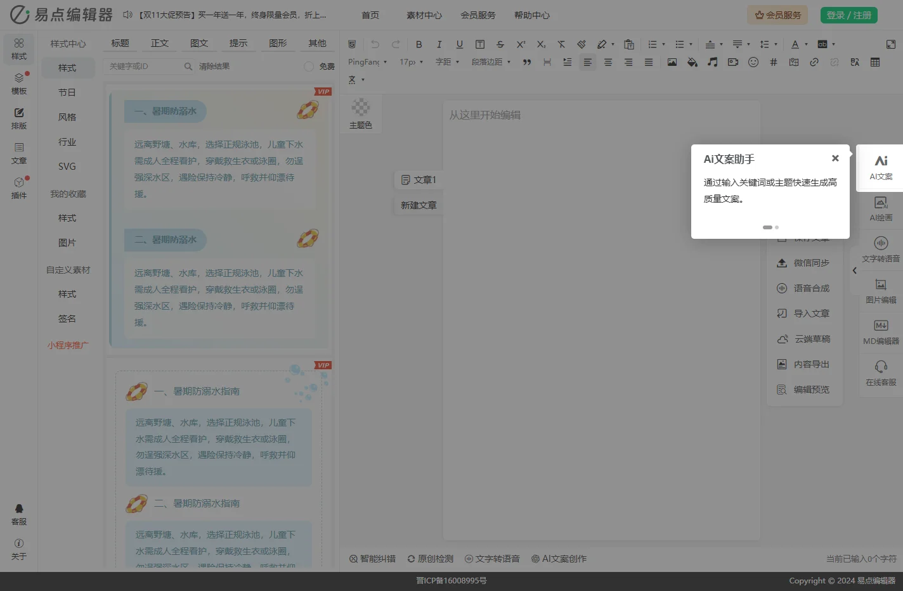Open 主题色 theme color swatch
Screen dimensions: 903x591
tap(361, 115)
